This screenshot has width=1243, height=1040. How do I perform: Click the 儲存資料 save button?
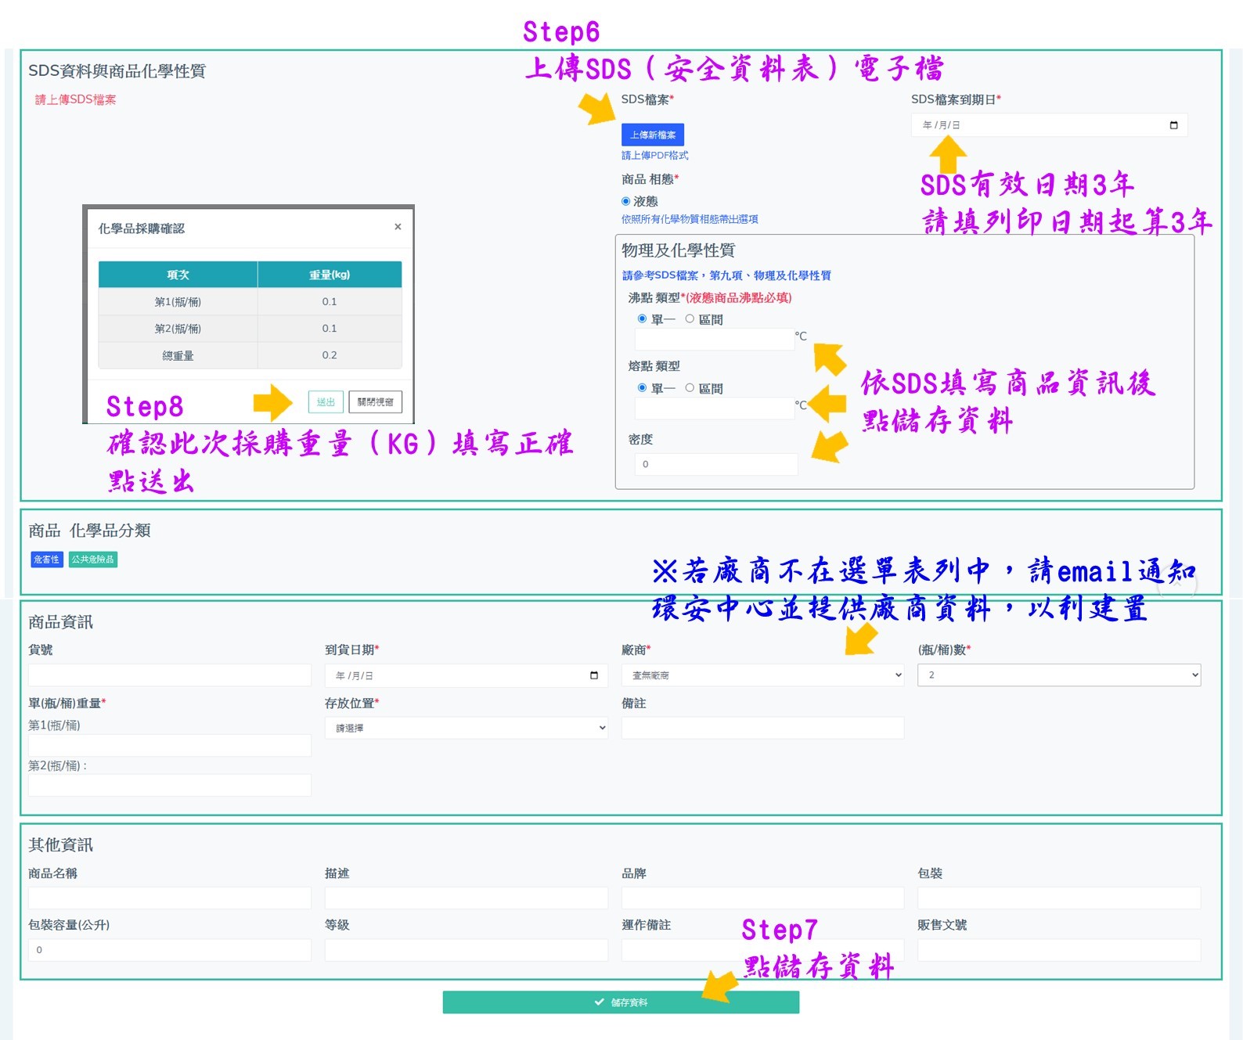(x=621, y=1002)
